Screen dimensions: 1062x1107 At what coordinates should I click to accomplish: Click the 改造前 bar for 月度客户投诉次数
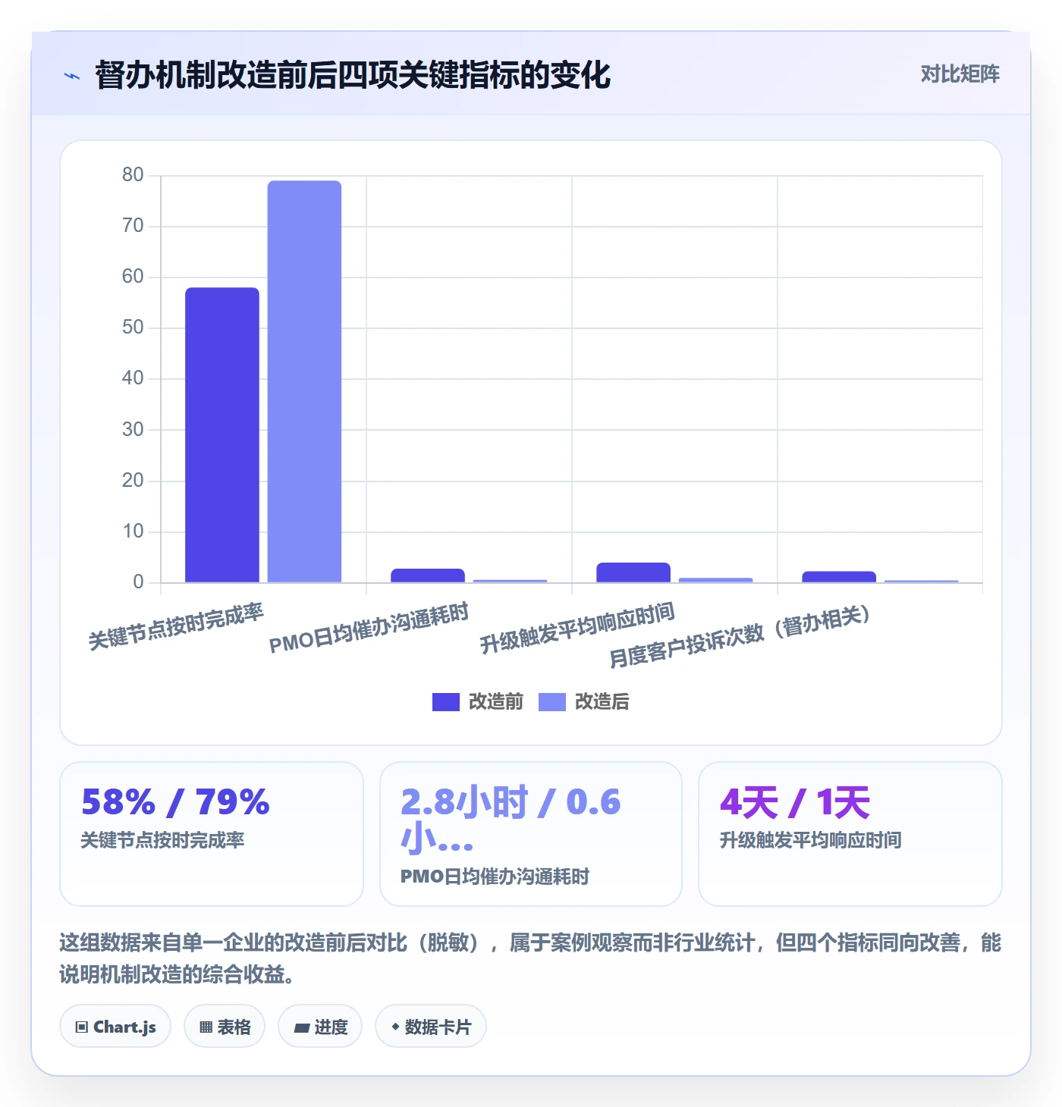click(x=839, y=577)
